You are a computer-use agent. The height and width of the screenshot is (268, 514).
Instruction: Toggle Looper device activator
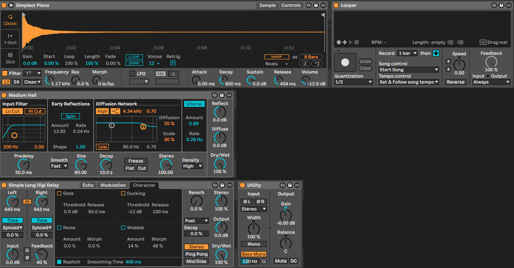[x=336, y=5]
